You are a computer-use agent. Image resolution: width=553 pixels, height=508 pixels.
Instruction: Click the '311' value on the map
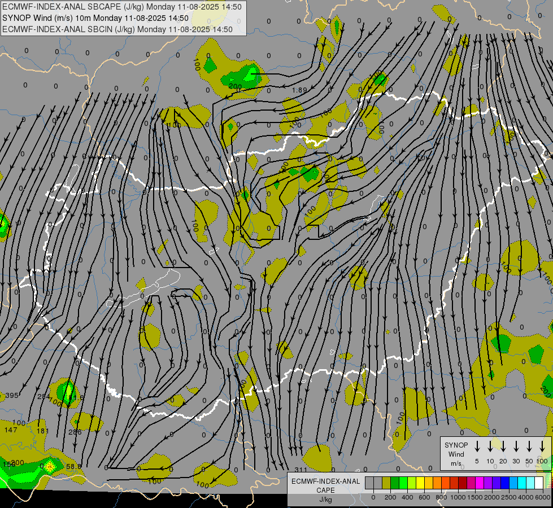click(x=301, y=470)
